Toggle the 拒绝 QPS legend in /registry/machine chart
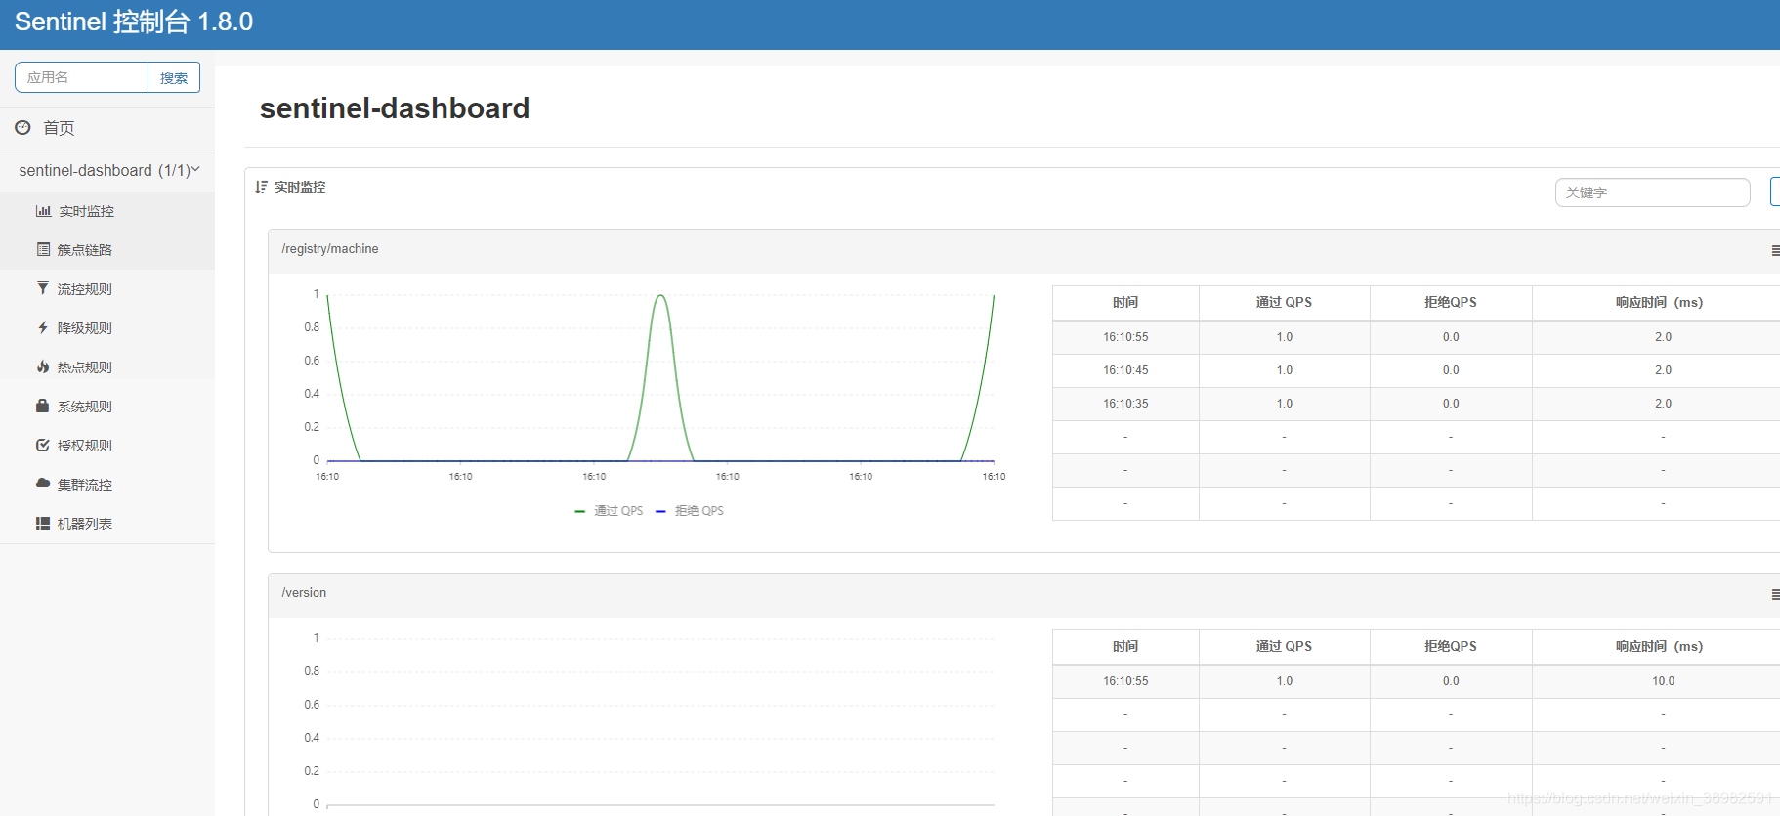 690,511
